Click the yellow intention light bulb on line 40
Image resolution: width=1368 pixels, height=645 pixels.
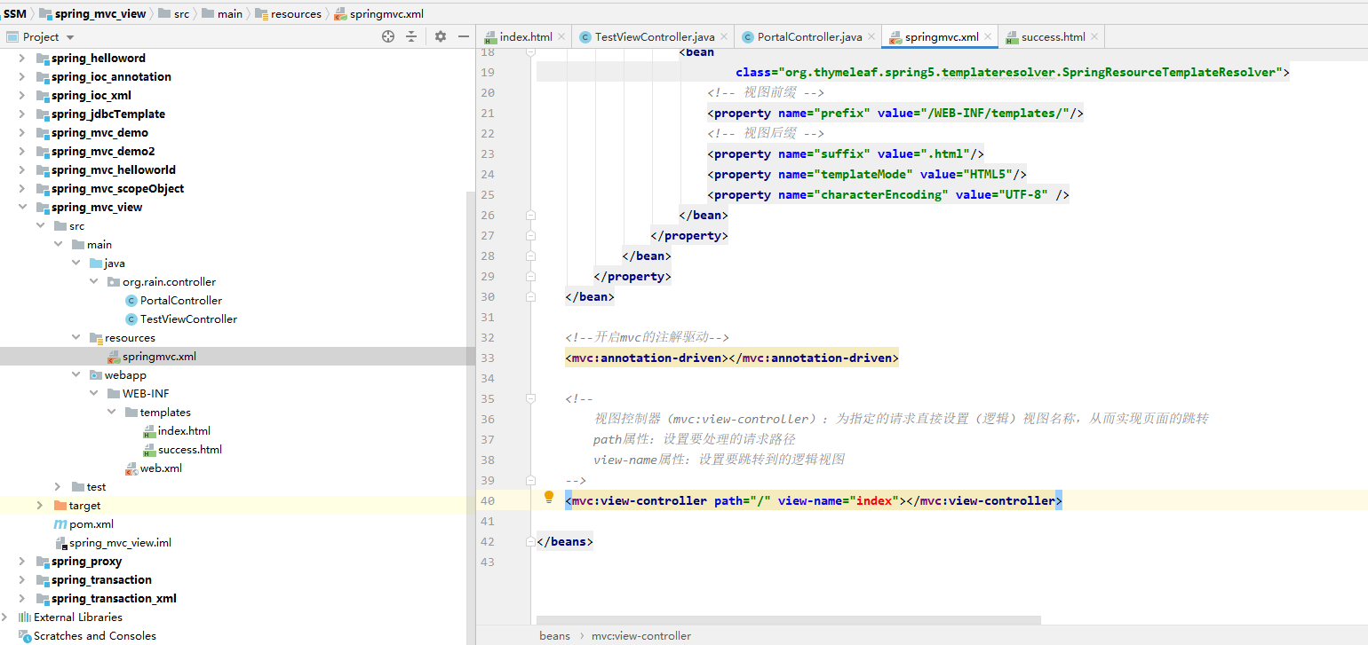(548, 498)
